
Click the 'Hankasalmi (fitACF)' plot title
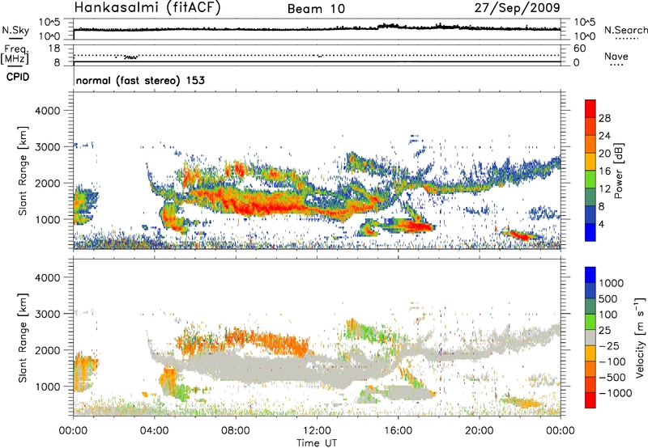click(x=147, y=8)
